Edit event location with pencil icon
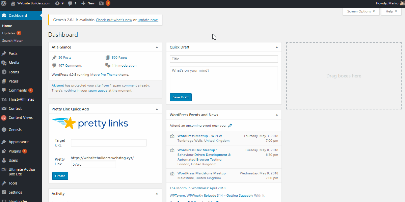Screen dimensions: 405x202 (x=230, y=126)
